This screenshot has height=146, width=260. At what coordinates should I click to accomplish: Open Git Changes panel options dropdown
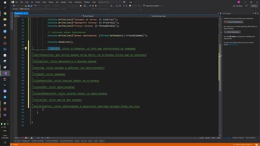(x=253, y=13)
